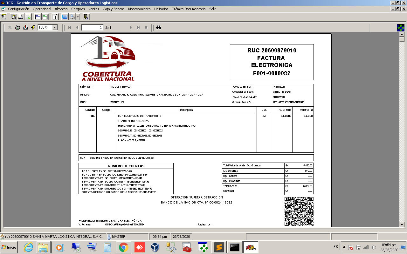Click the export report icon
Viewport: 407px width, 254px height.
coord(25,28)
